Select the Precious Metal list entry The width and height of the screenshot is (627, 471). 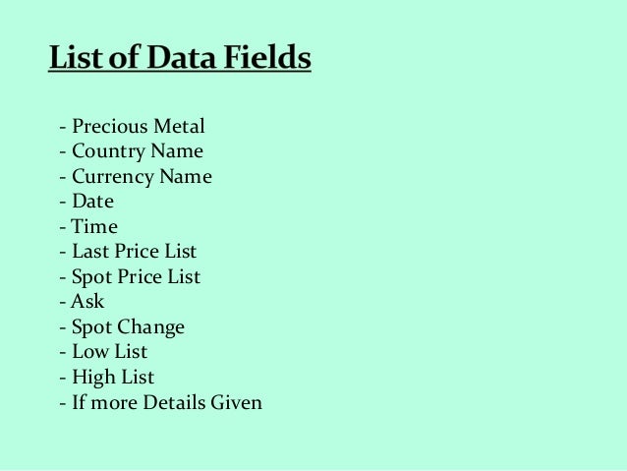click(x=132, y=126)
